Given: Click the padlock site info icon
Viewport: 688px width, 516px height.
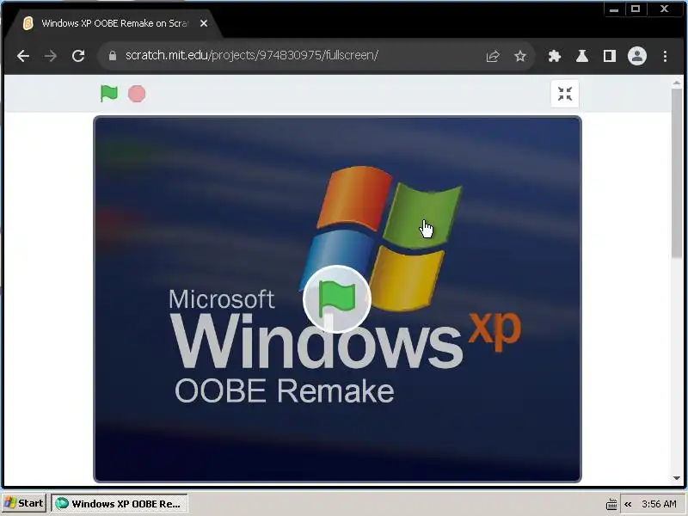Looking at the screenshot, I should [x=113, y=56].
